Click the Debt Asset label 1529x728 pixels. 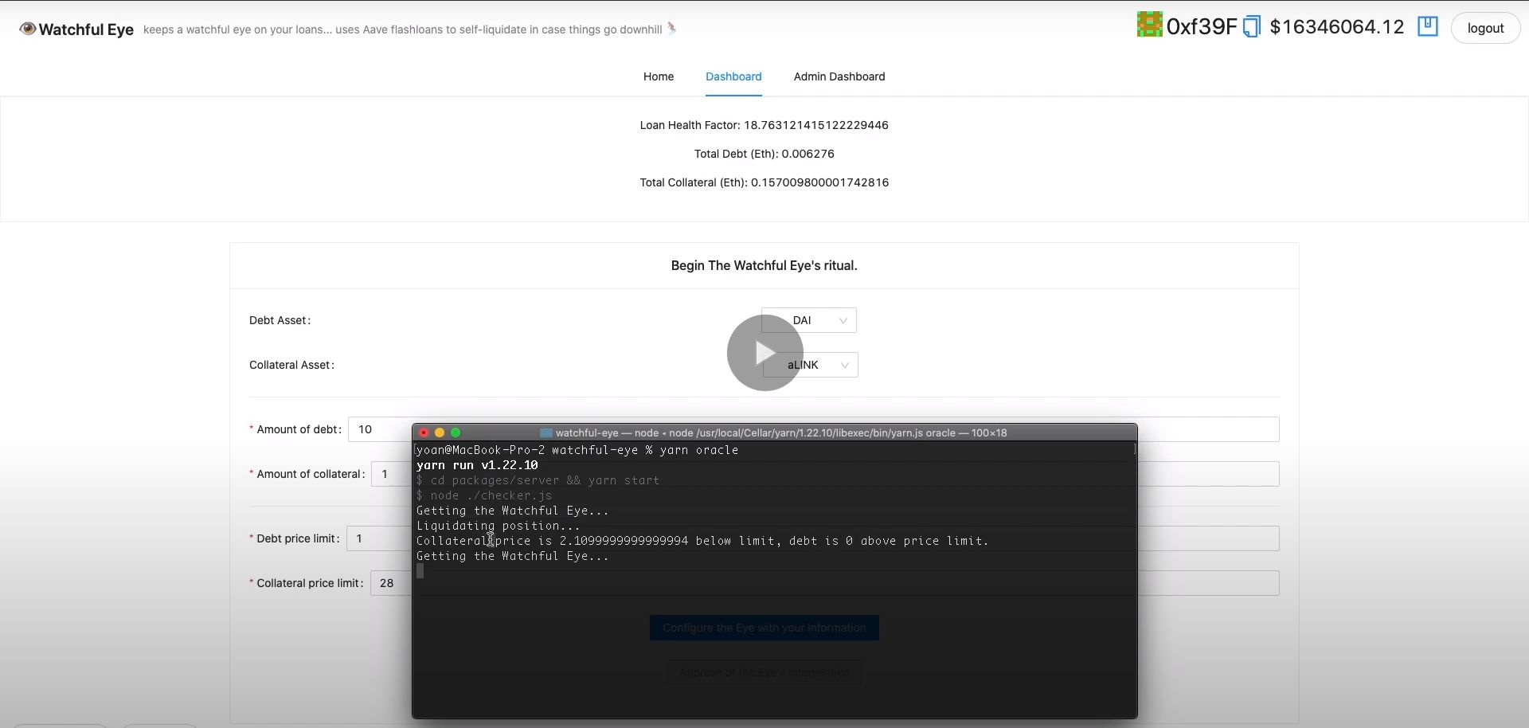pyautogui.click(x=280, y=320)
